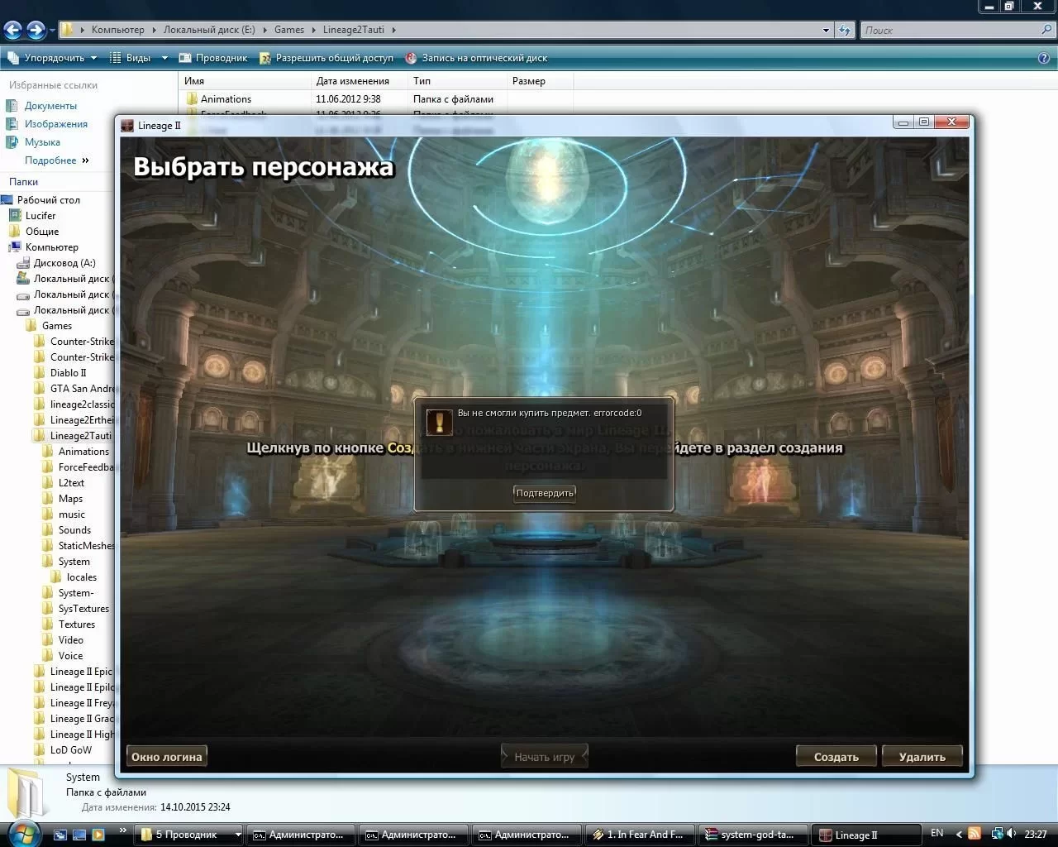Go forward in Explorer navigation
Image resolution: width=1058 pixels, height=847 pixels.
36,31
